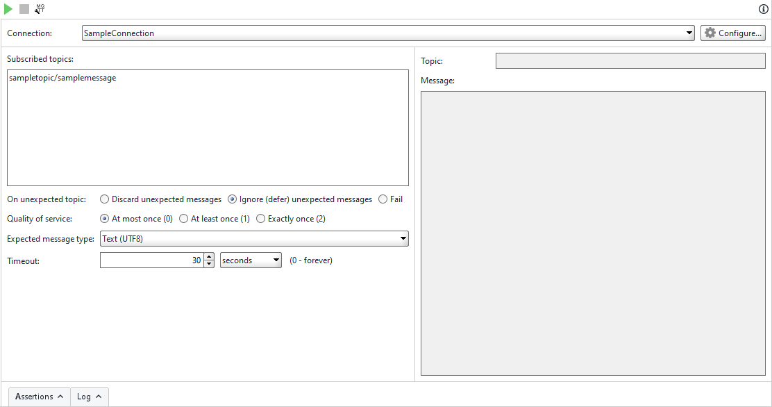Open step information via info icon
This screenshot has width=772, height=407.
[762, 9]
